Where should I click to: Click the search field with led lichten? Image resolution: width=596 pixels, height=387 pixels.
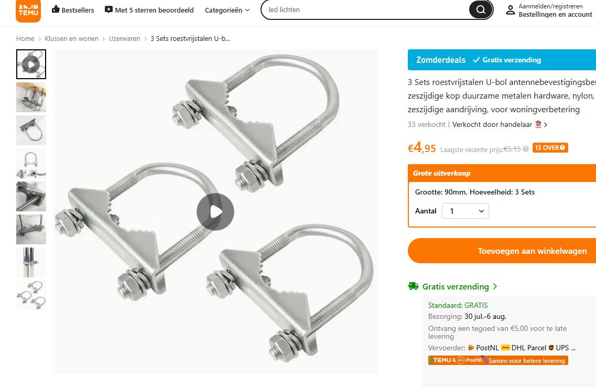point(365,9)
